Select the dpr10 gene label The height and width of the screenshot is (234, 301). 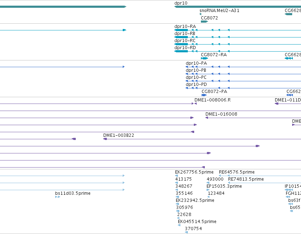click(181, 3)
